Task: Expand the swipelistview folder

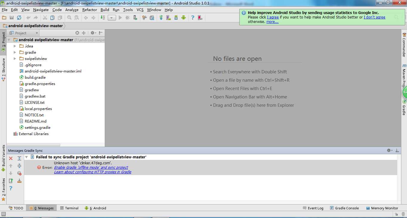Action: pos(15,58)
